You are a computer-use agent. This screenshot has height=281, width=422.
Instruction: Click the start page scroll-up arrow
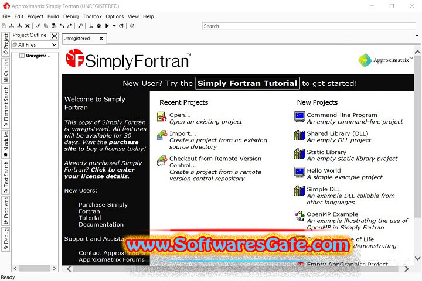(418, 52)
